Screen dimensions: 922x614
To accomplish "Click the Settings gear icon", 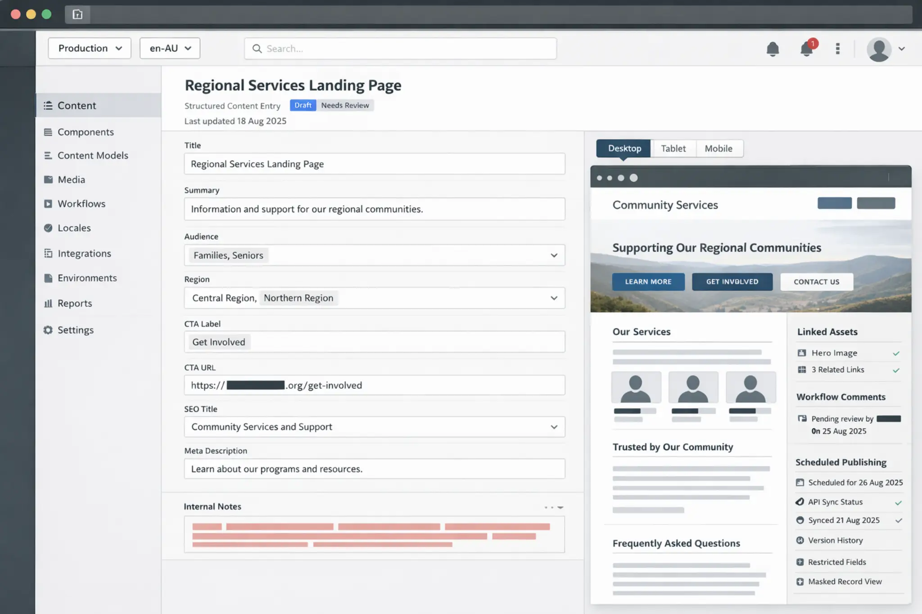I will coord(48,330).
